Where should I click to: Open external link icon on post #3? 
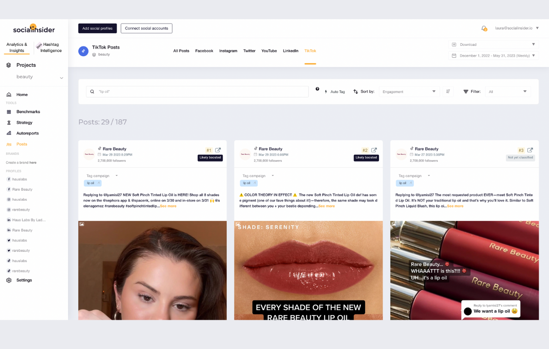pyautogui.click(x=530, y=150)
